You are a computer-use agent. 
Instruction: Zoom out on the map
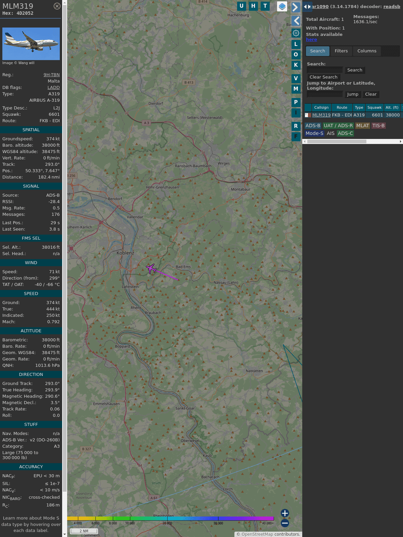tap(285, 523)
